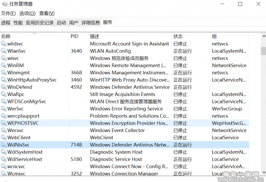Click the gear icon beside wlidsvc

coord(4,44)
